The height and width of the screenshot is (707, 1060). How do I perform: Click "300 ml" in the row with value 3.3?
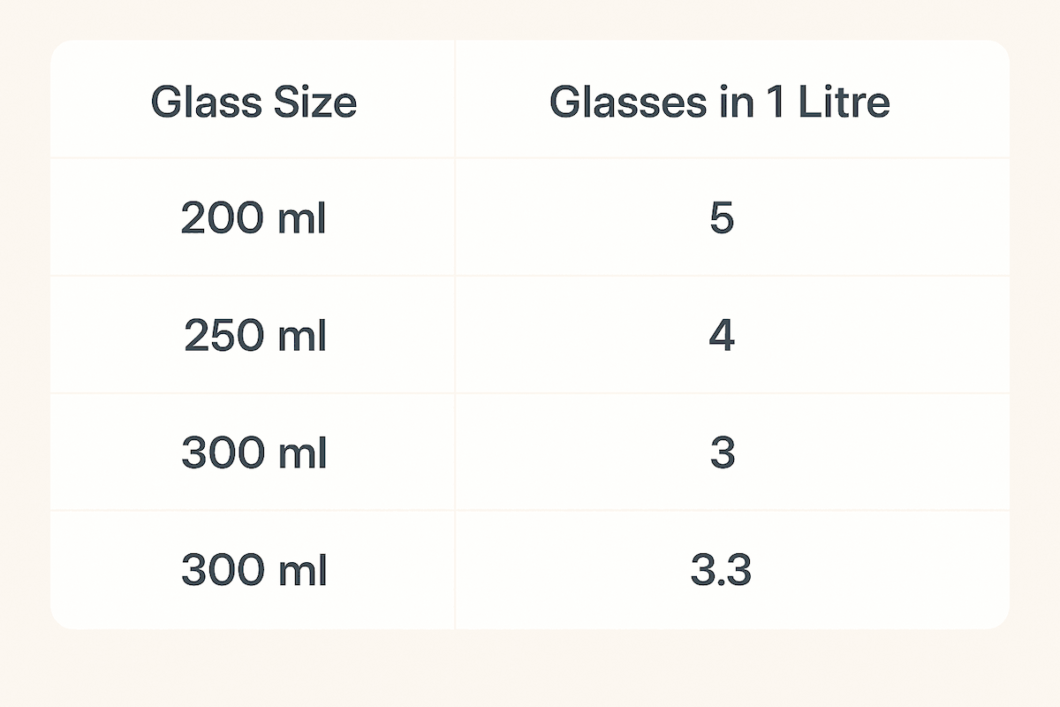(x=254, y=572)
